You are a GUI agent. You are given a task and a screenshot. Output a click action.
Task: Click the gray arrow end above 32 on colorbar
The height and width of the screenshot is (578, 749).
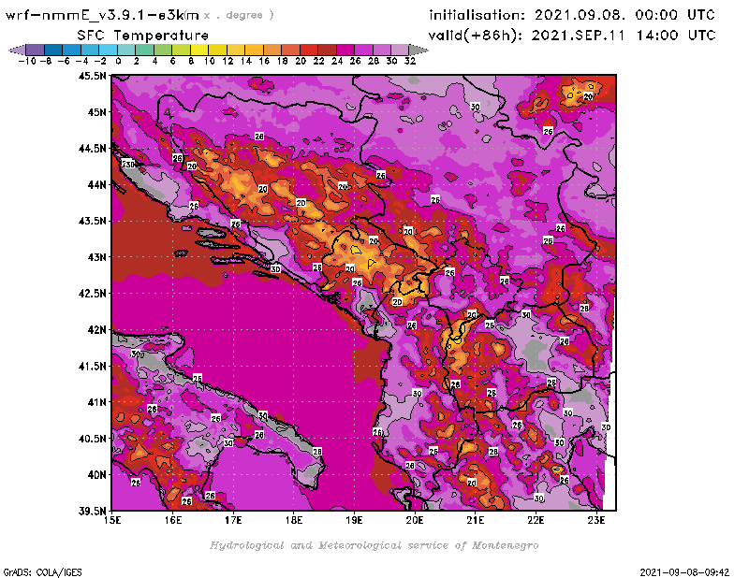(418, 50)
